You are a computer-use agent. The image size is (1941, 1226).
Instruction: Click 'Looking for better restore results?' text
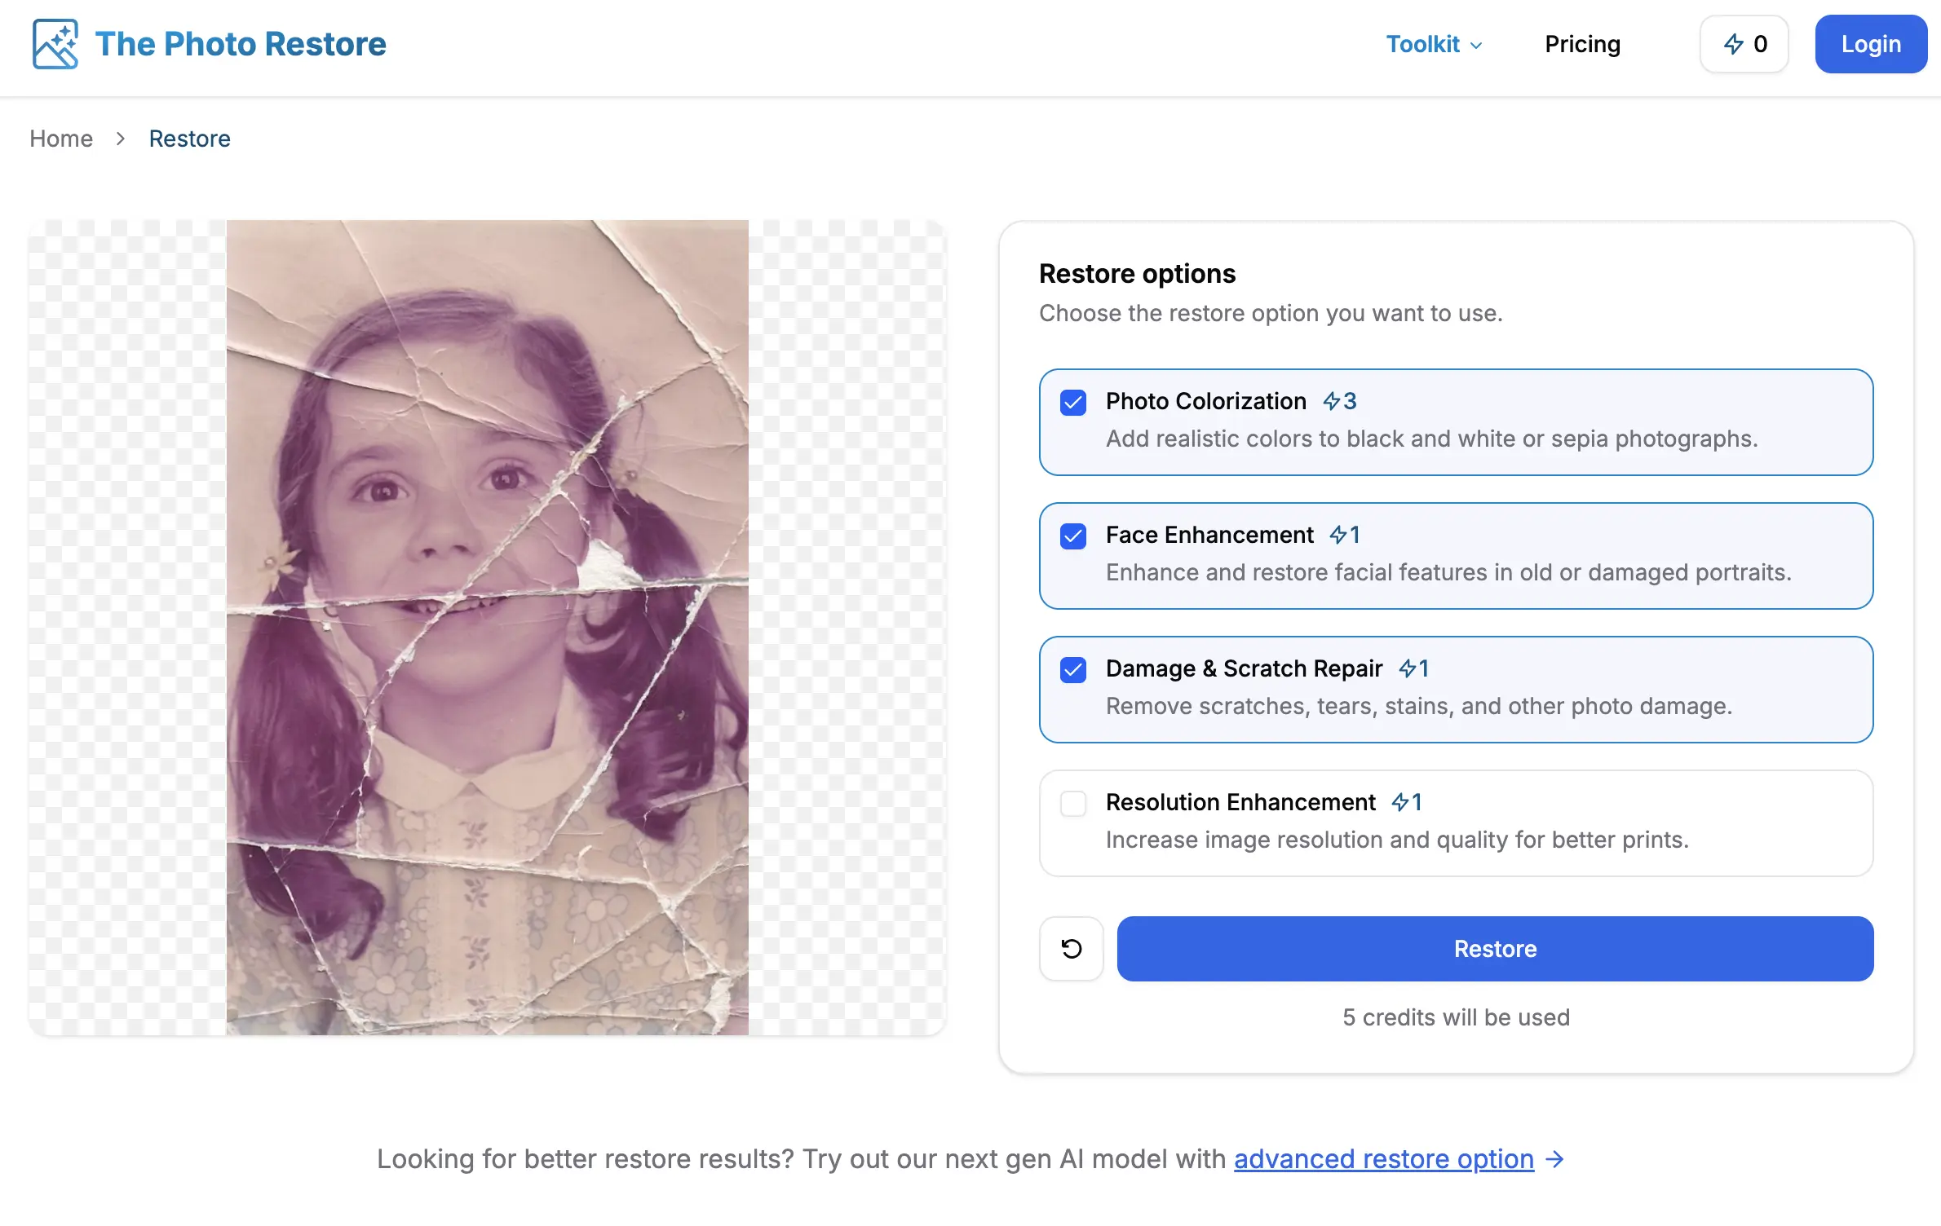pos(585,1158)
